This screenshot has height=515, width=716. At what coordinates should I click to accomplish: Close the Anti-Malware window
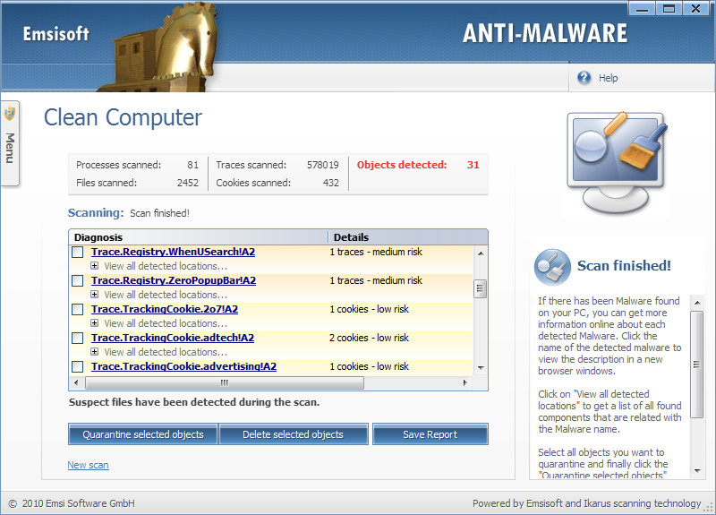click(696, 9)
